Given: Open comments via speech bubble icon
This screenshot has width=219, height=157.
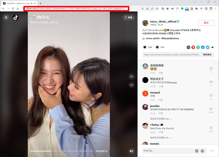Looking at the screenshot, I should pos(157,47).
